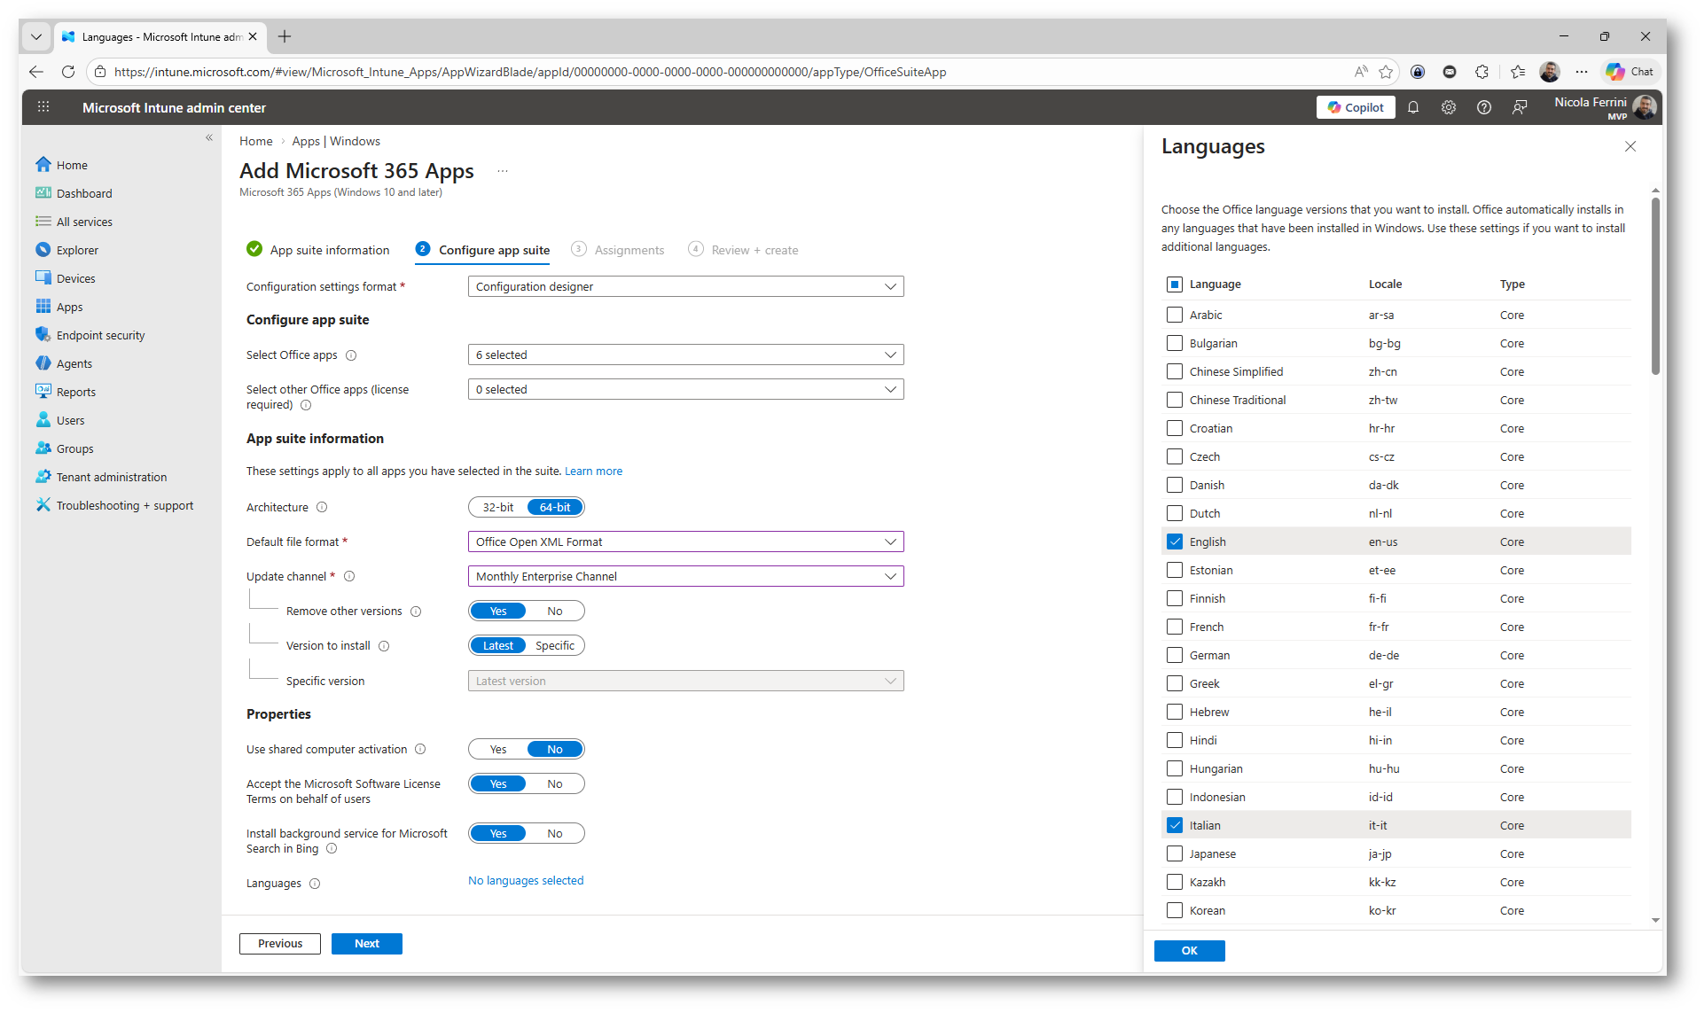Image resolution: width=1704 pixels, height=1013 pixels.
Task: Click the Help question mark icon
Action: (1484, 107)
